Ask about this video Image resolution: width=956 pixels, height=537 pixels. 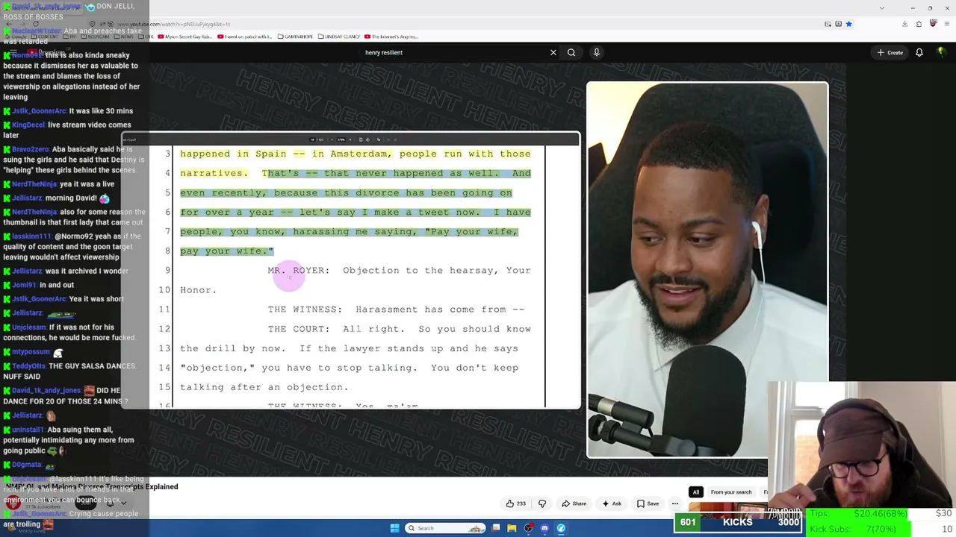pyautogui.click(x=612, y=503)
